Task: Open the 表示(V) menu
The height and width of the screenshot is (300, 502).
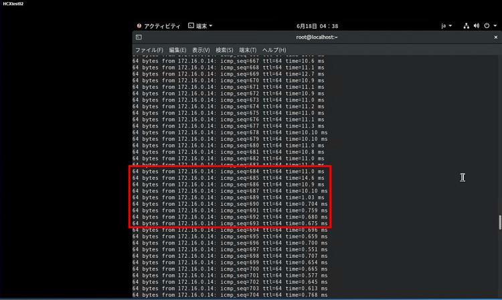Action: click(x=201, y=50)
